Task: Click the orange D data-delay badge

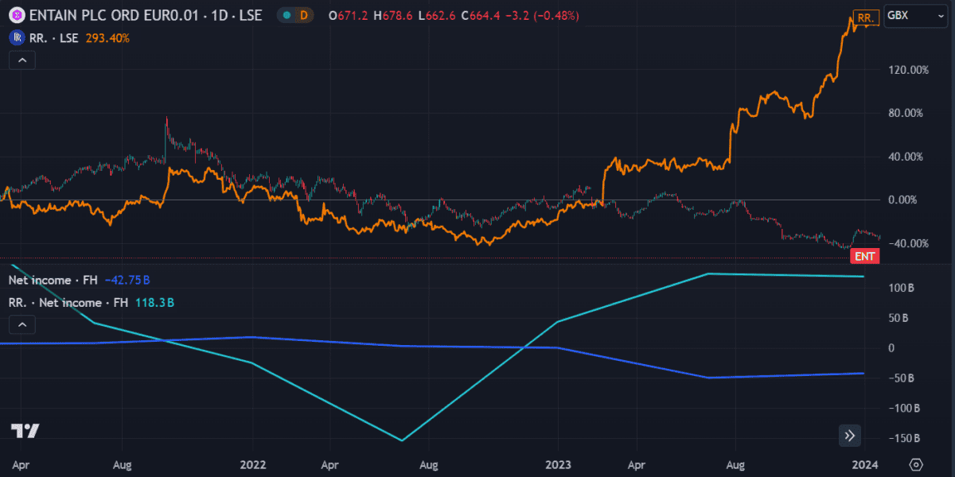Action: [x=303, y=15]
